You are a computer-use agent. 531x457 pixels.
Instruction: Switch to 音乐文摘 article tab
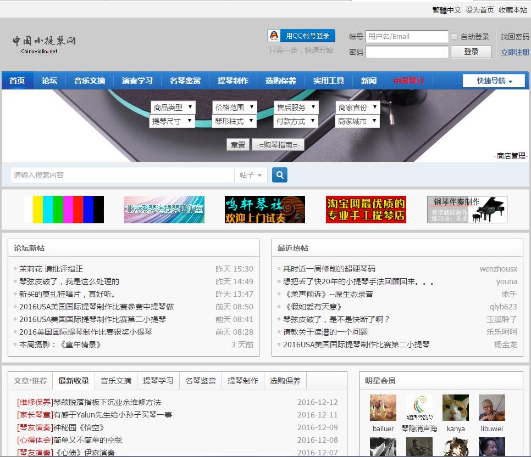tap(116, 381)
